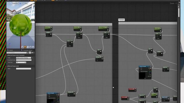Image resolution: width=184 pixels, height=103 pixels.
Task: Expand the Comment Color property
Action: [7, 60]
